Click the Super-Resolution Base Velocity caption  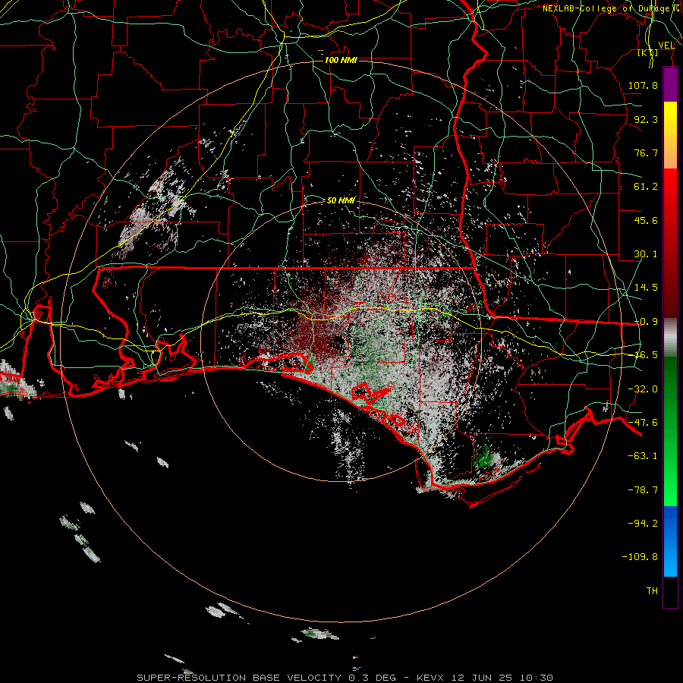tap(345, 678)
